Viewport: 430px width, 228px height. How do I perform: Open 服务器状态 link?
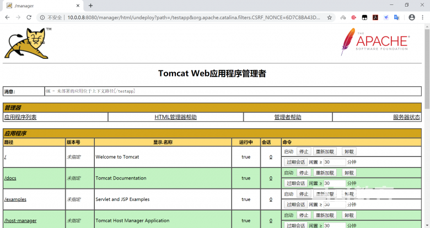click(x=406, y=117)
